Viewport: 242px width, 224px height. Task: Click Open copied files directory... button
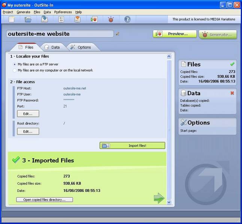point(45,199)
